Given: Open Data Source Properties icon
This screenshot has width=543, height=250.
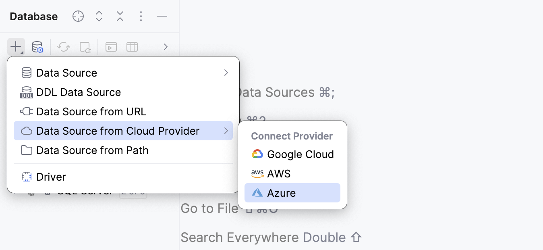Looking at the screenshot, I should 37,46.
